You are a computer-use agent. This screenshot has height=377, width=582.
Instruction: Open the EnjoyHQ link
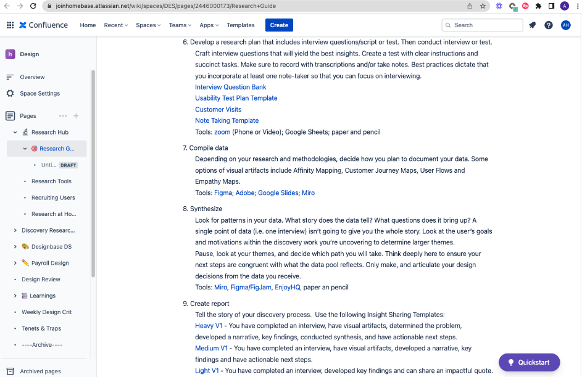[x=287, y=287]
